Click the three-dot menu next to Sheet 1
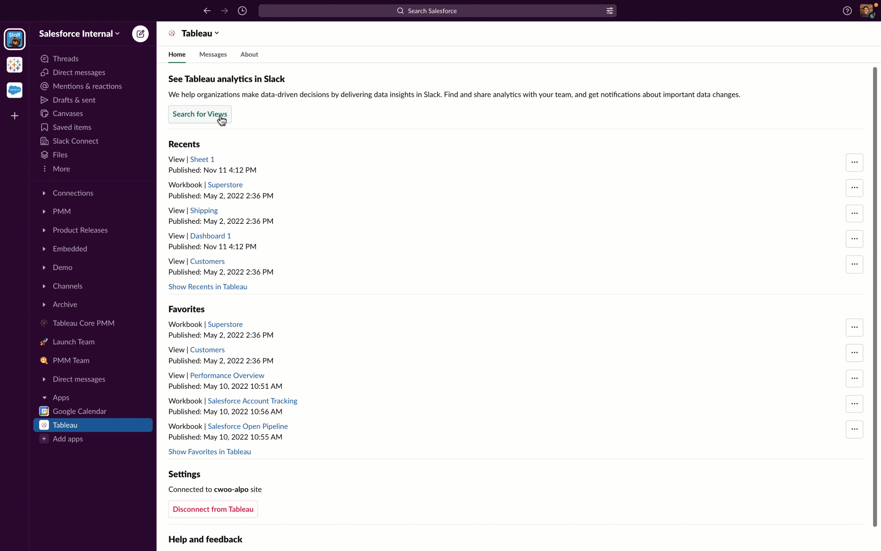Image resolution: width=881 pixels, height=551 pixels. point(855,162)
